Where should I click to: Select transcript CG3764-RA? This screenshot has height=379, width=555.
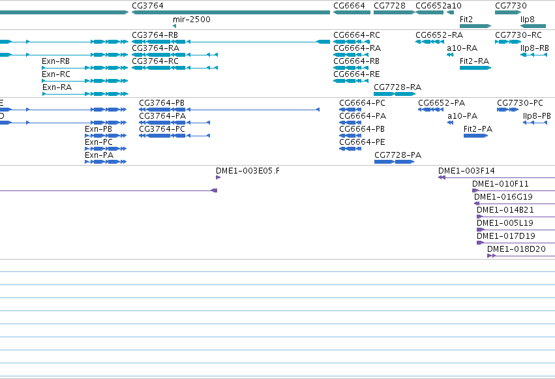point(175,55)
